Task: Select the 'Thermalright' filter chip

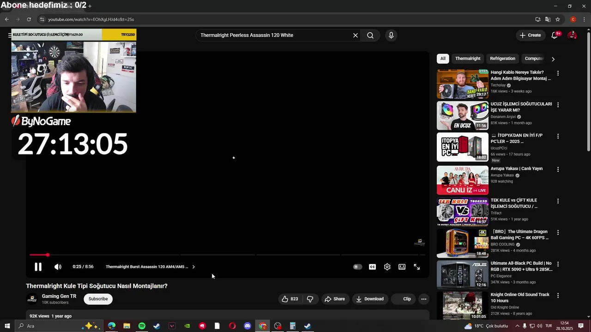Action: (x=468, y=59)
